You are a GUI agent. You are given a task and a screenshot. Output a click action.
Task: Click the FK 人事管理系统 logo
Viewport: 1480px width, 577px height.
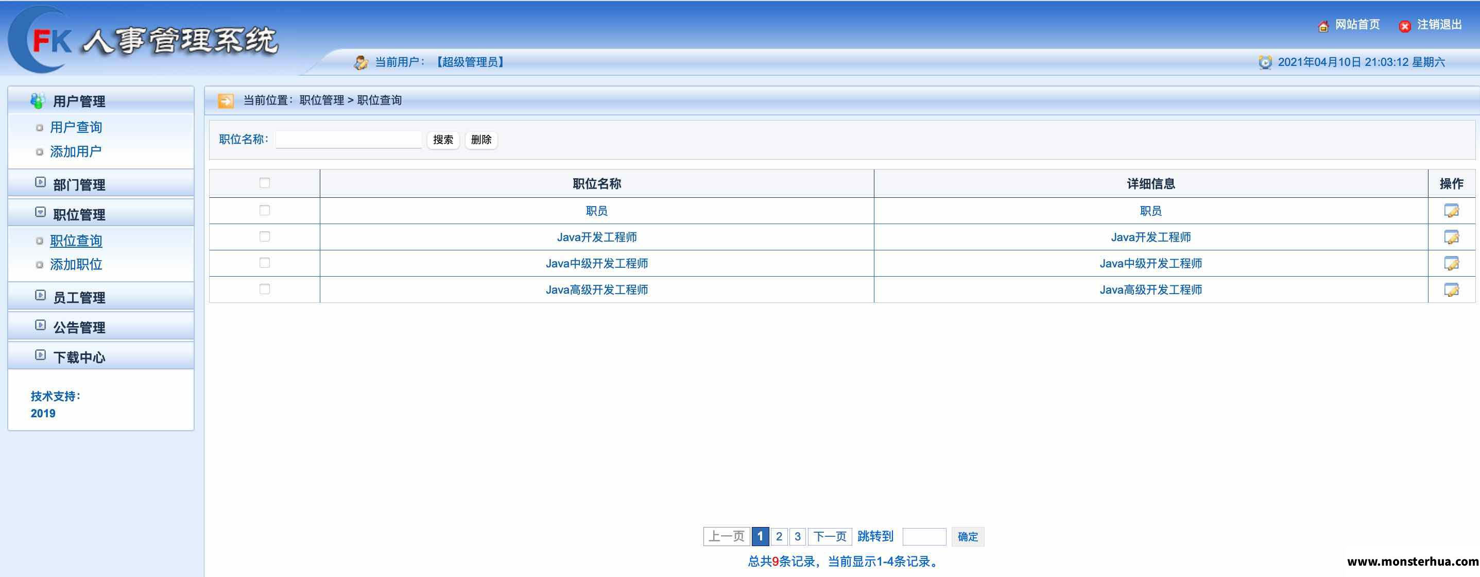144,39
